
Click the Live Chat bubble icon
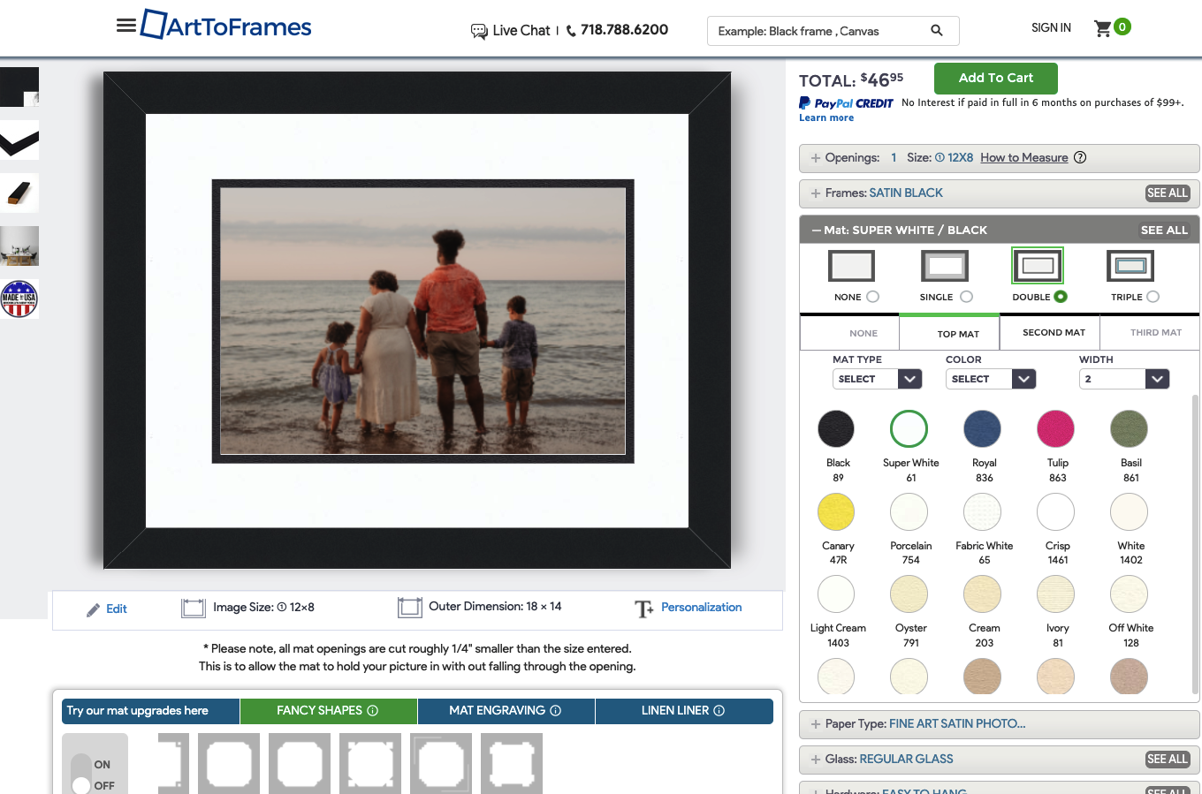479,31
